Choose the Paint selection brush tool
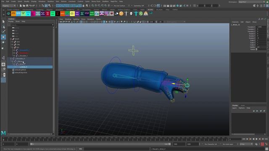Screen dimensions: 269x151 pos(3,32)
